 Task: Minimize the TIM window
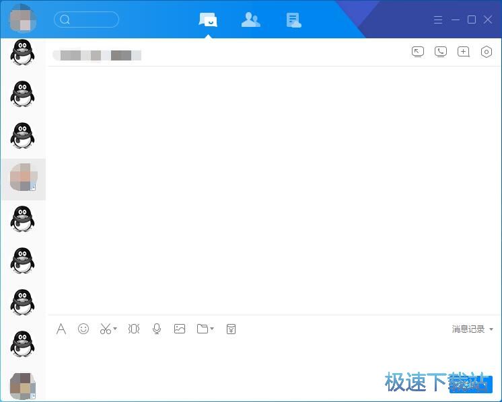tap(456, 19)
